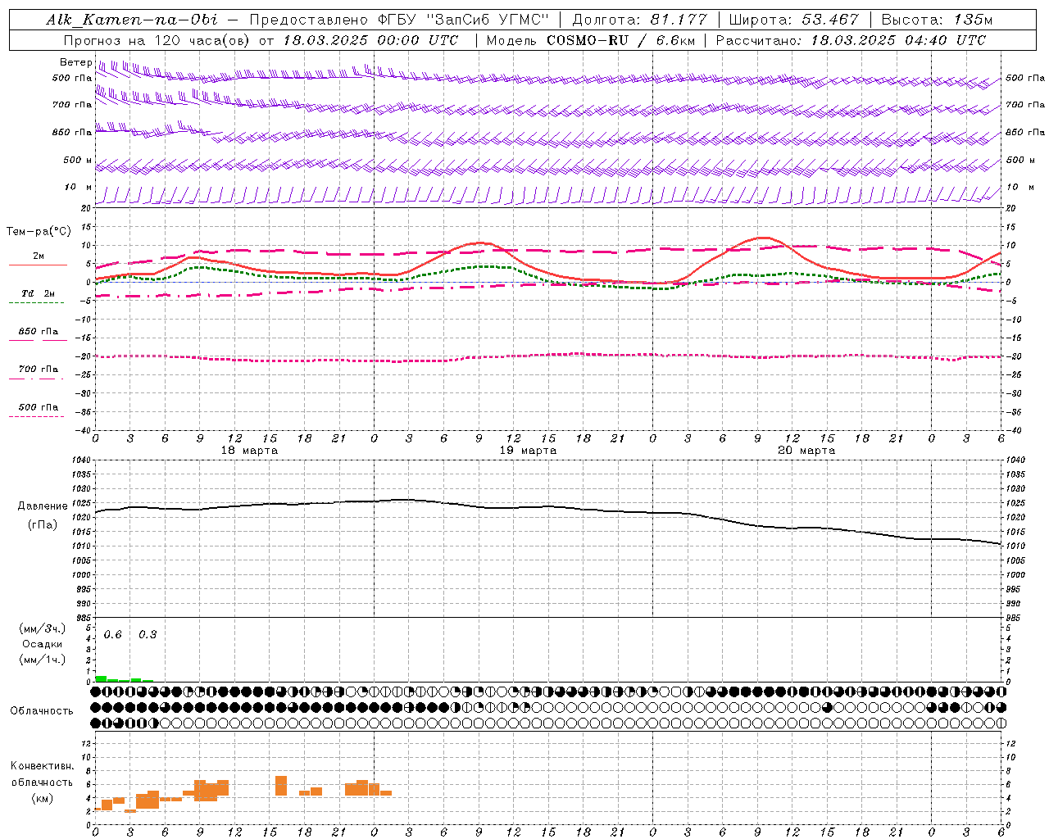Click the Облачность cloud cover label
1049x839 pixels.
(42, 711)
